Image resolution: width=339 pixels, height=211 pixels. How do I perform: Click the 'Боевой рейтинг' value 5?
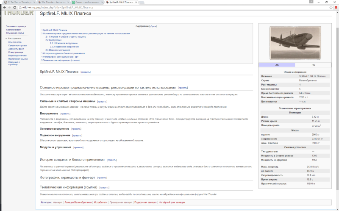point(300,89)
